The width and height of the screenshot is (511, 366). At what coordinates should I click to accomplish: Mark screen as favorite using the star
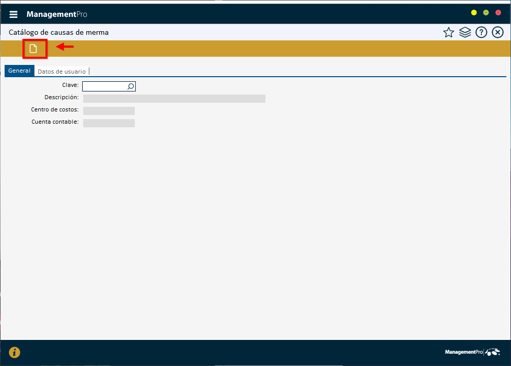point(448,32)
